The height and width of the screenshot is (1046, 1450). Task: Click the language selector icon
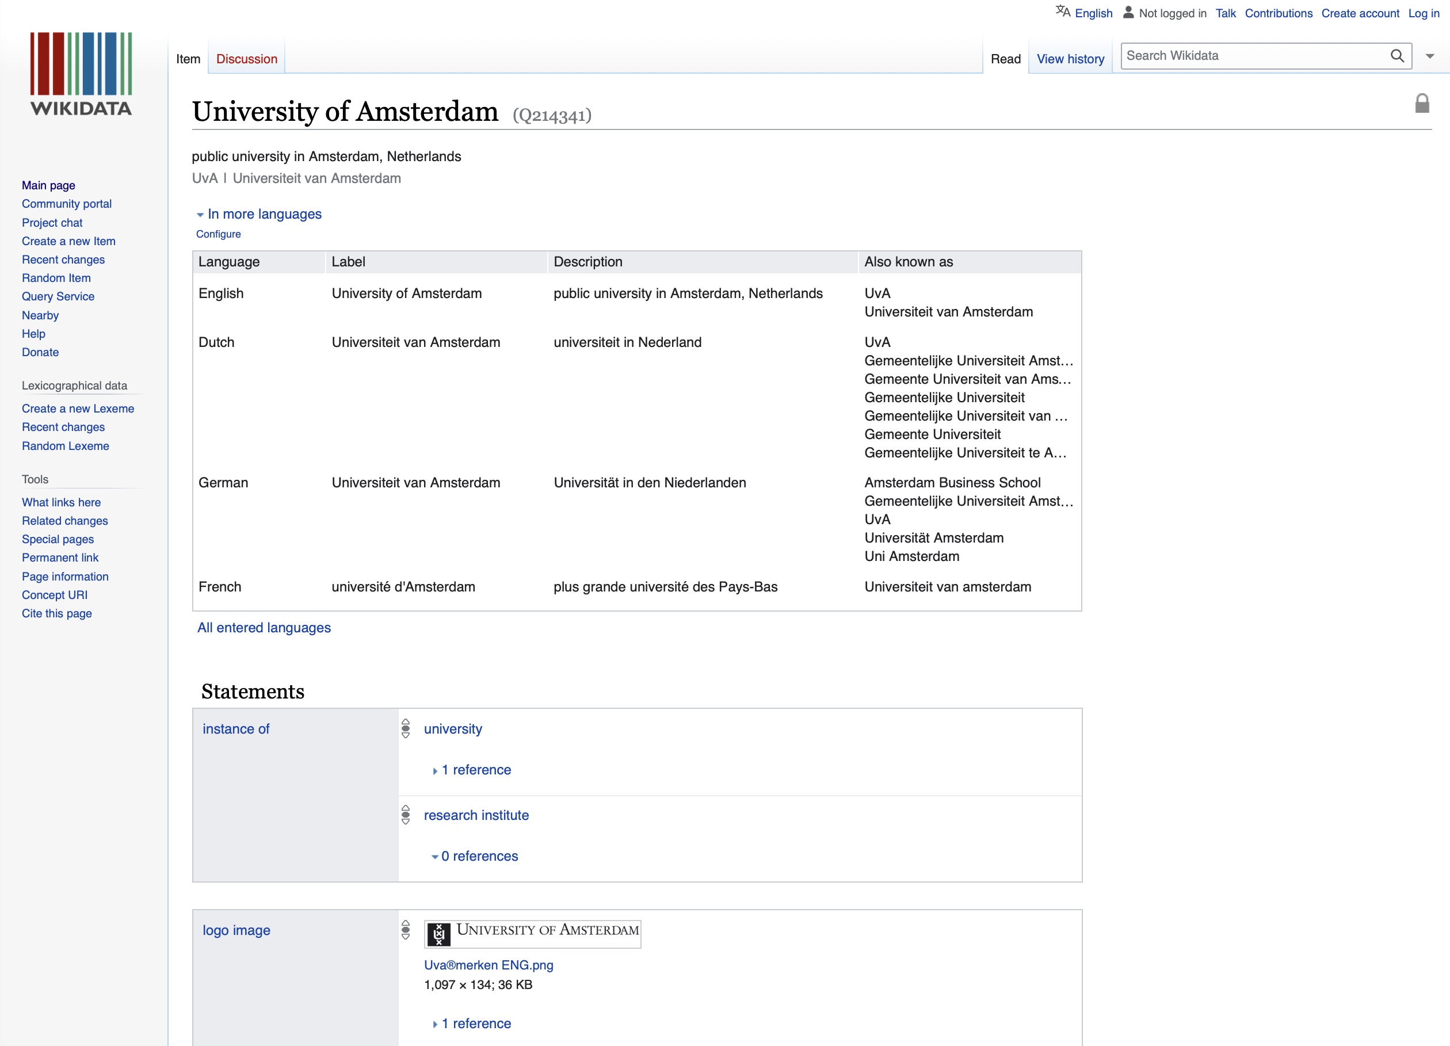1063,12
